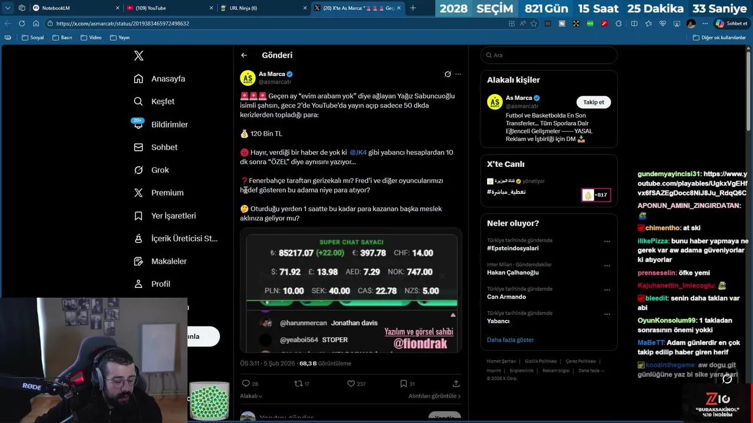The width and height of the screenshot is (753, 423).
Task: Click Daha fazla göster link
Action: click(x=510, y=340)
